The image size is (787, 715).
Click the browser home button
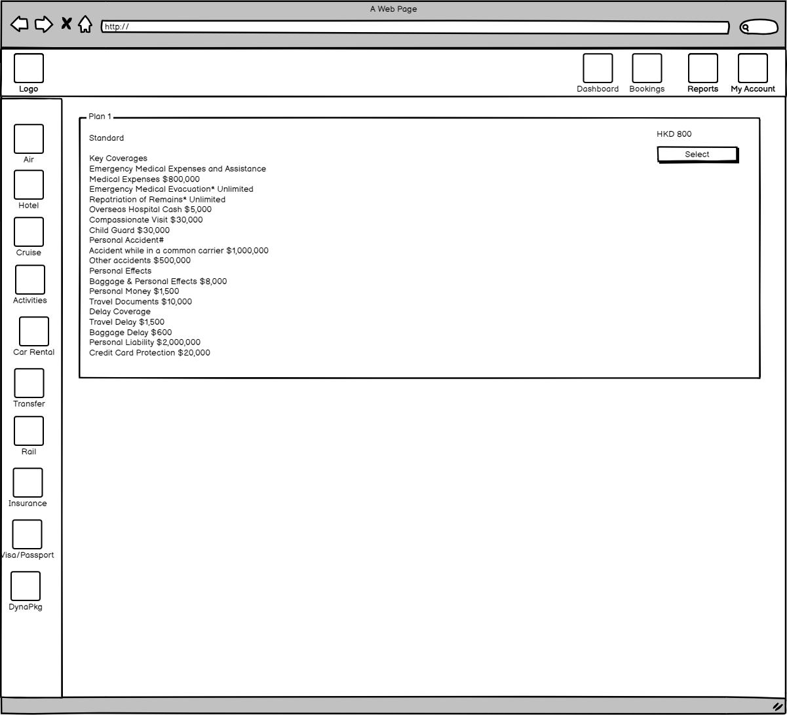click(x=85, y=25)
